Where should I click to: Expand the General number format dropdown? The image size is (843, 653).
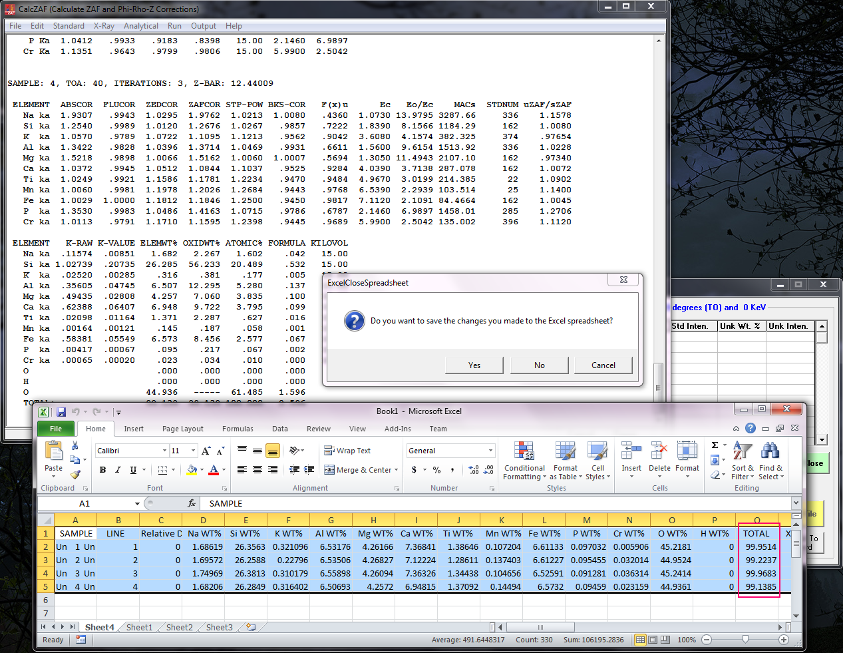[x=490, y=451]
